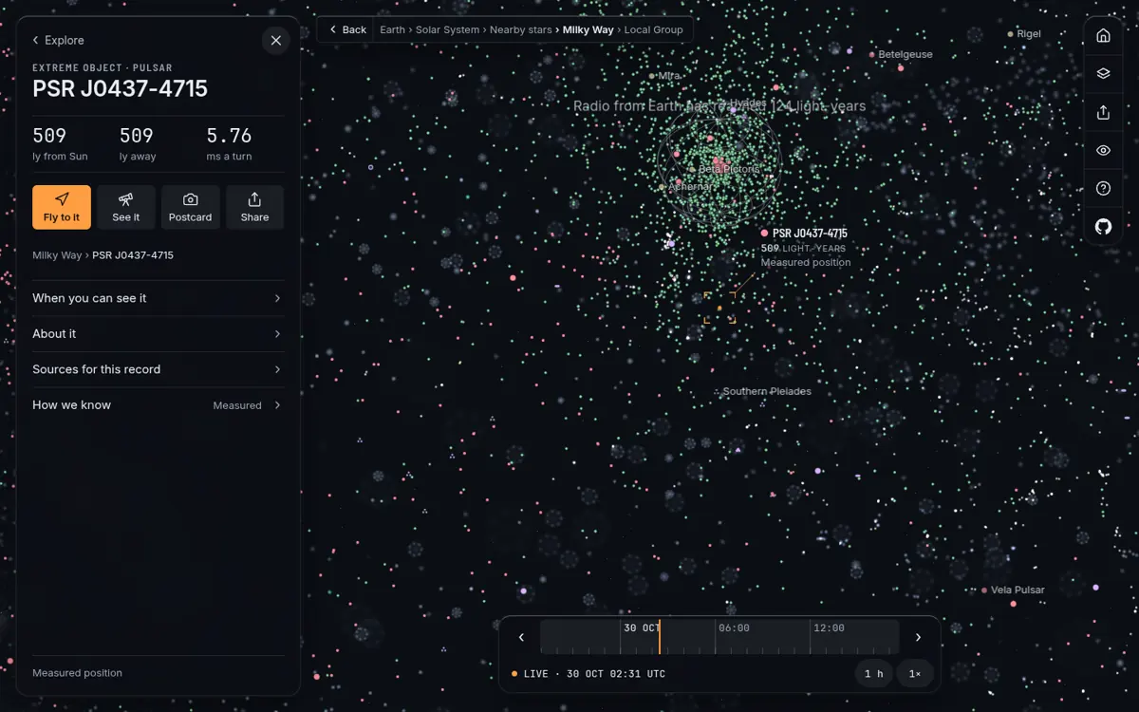1139x712 pixels.
Task: Step the timeline forward with right arrow
Action: pyautogui.click(x=918, y=638)
